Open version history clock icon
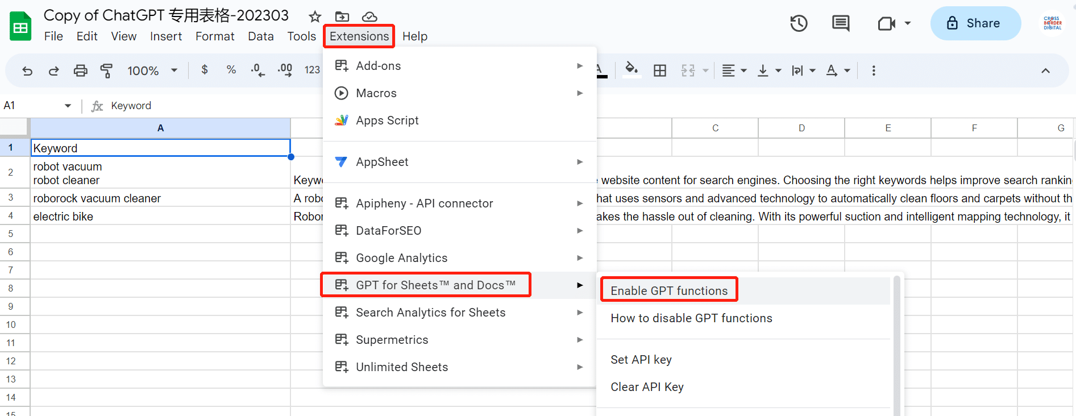The height and width of the screenshot is (416, 1076). (799, 23)
